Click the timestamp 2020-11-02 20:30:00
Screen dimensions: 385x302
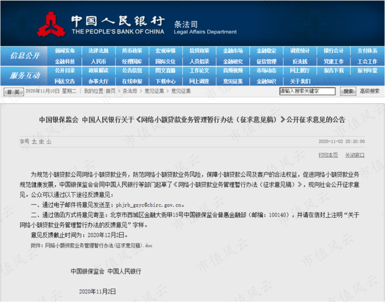[342, 142]
